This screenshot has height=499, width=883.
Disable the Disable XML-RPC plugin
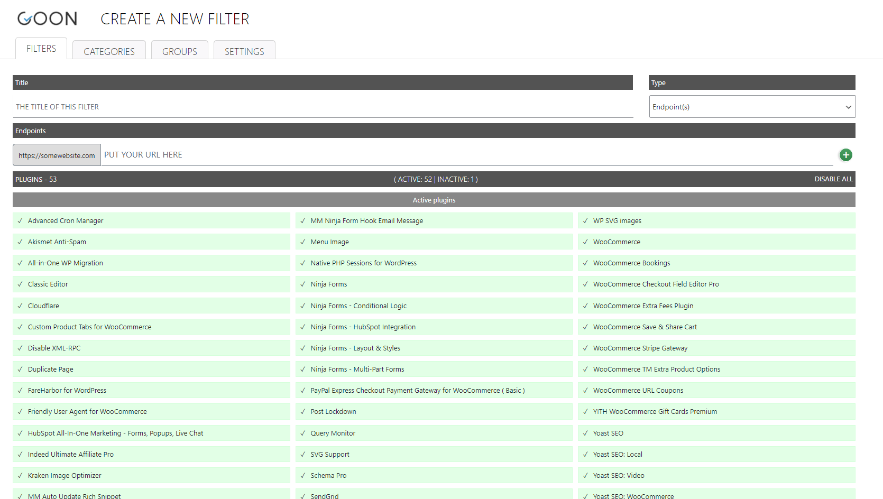[x=151, y=348]
